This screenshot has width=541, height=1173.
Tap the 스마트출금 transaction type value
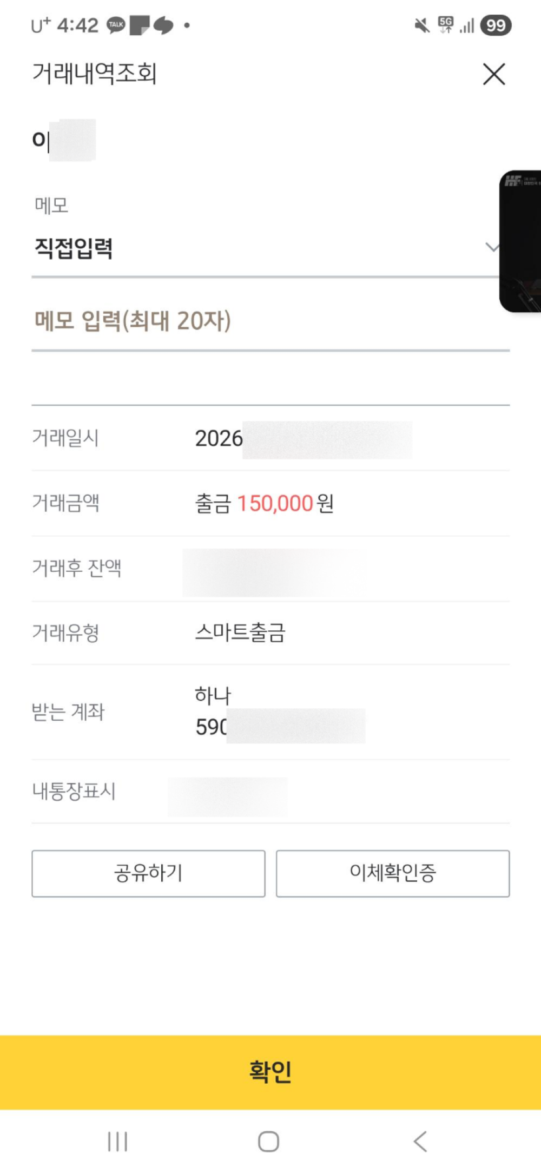coord(240,632)
